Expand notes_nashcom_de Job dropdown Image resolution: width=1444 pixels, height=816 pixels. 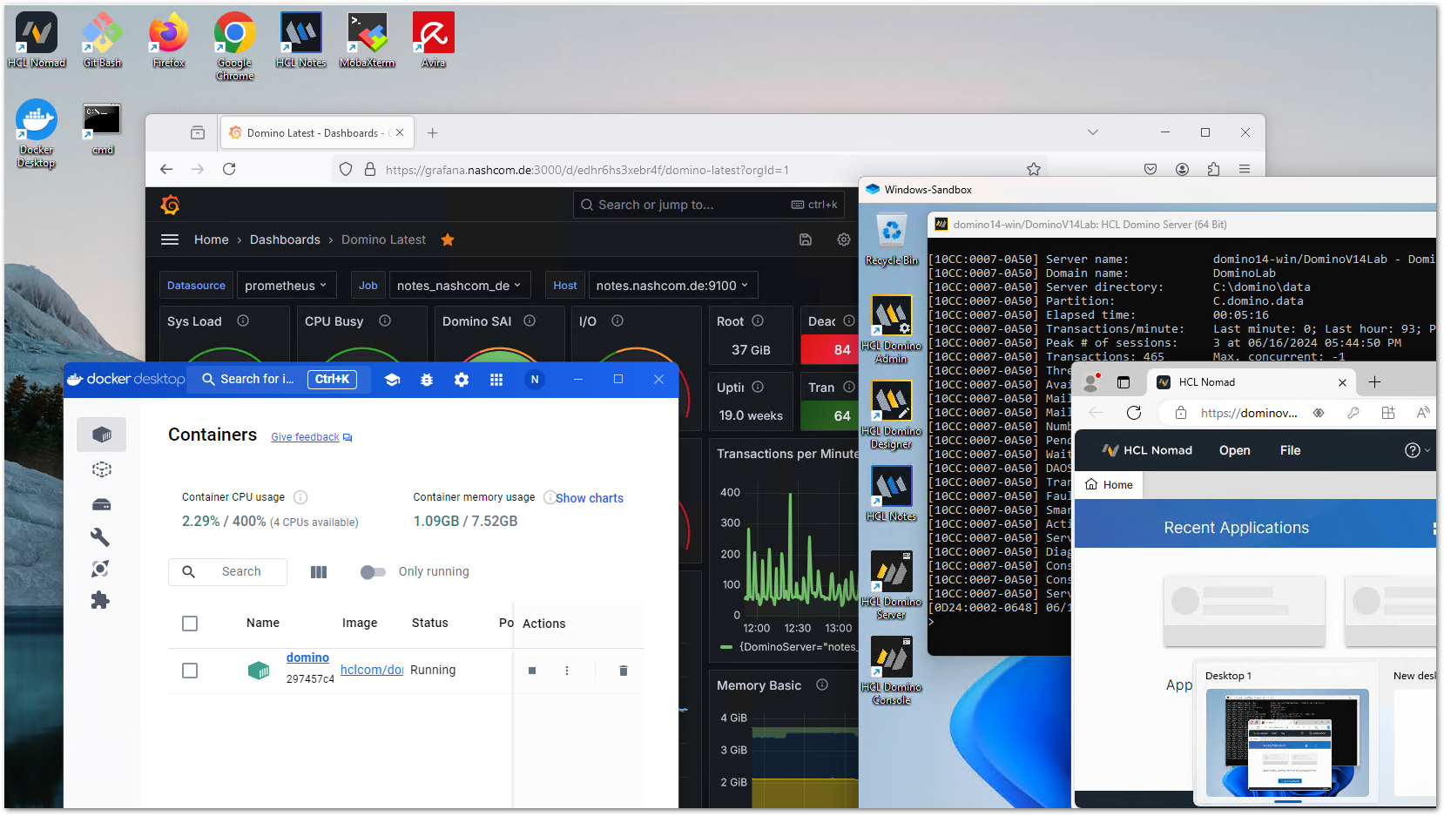459,286
